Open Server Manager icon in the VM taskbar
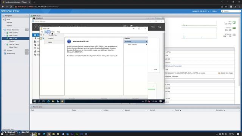242x136 pixels. 58,101
